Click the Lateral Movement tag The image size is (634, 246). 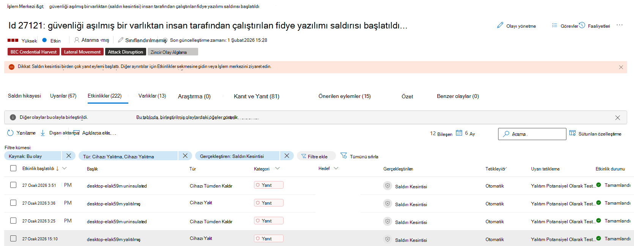(82, 52)
